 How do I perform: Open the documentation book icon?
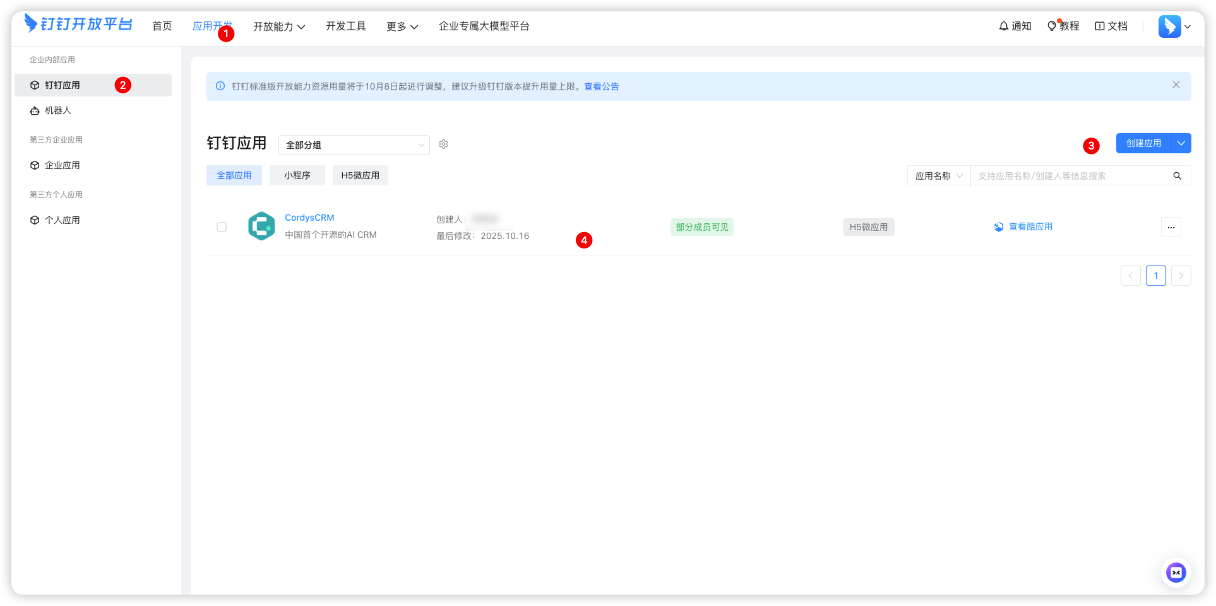click(1100, 26)
